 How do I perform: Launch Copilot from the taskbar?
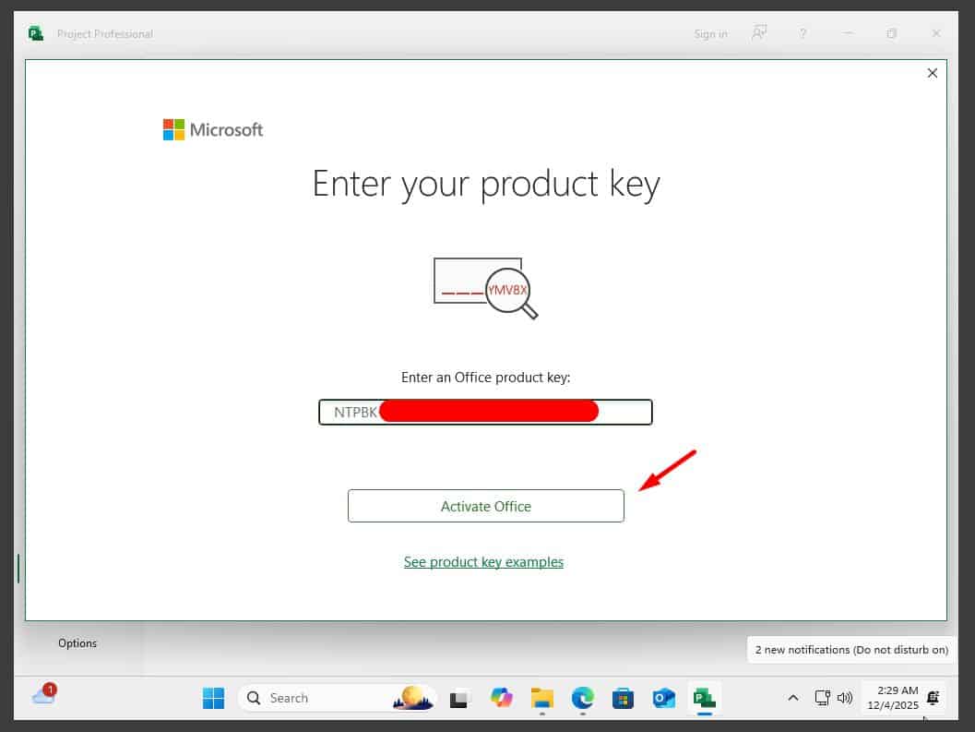pos(501,698)
